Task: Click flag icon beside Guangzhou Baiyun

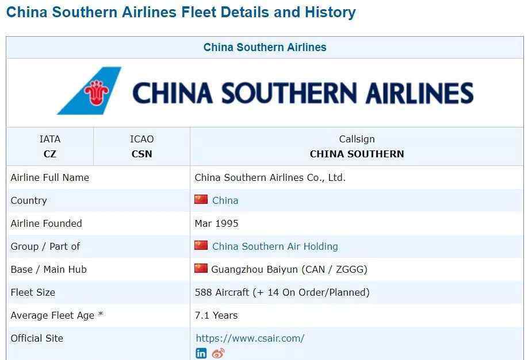Action: point(201,268)
